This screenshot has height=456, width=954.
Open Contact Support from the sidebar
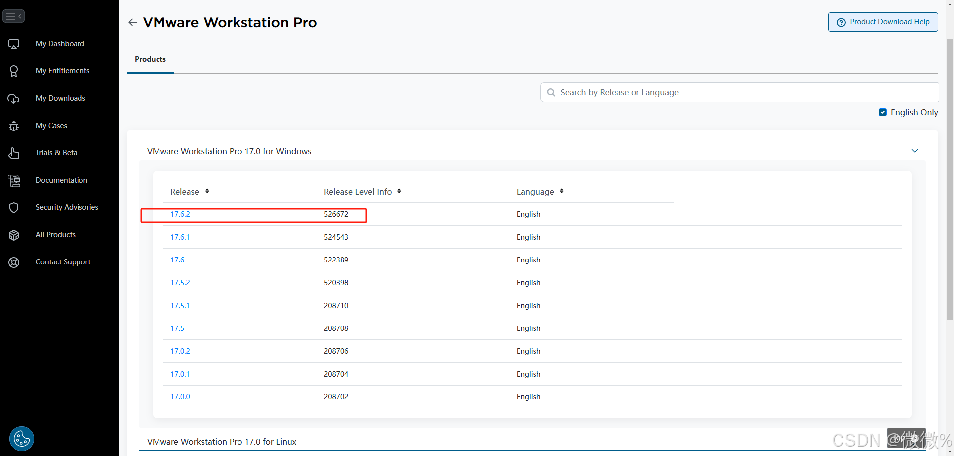pos(63,262)
